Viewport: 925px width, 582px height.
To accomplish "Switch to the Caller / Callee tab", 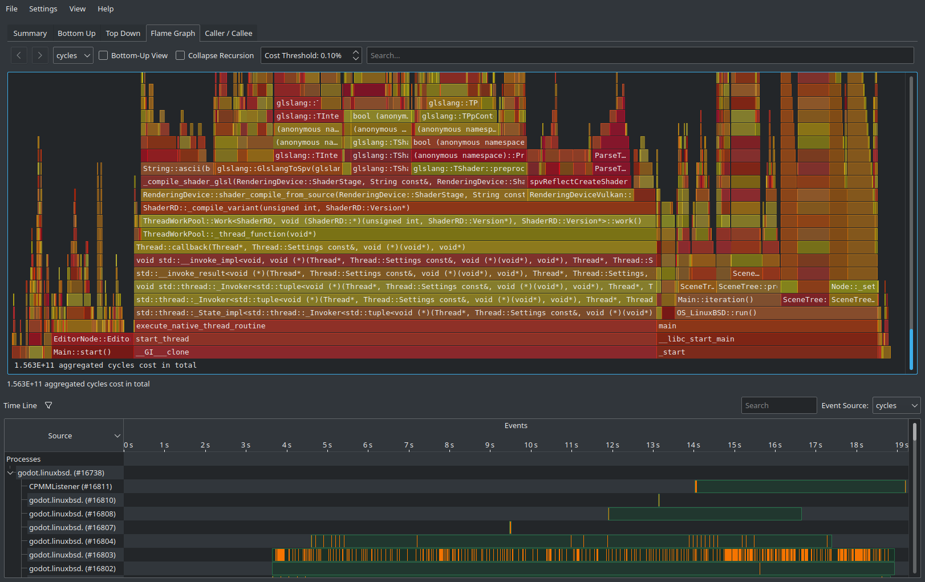I will click(x=228, y=33).
